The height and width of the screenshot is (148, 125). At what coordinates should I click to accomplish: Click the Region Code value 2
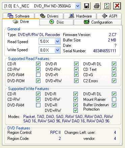60,139
